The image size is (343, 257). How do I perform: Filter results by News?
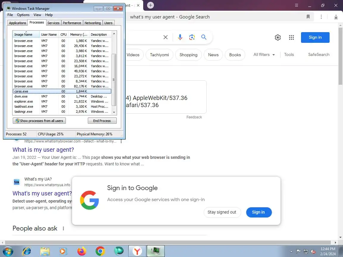(x=213, y=55)
